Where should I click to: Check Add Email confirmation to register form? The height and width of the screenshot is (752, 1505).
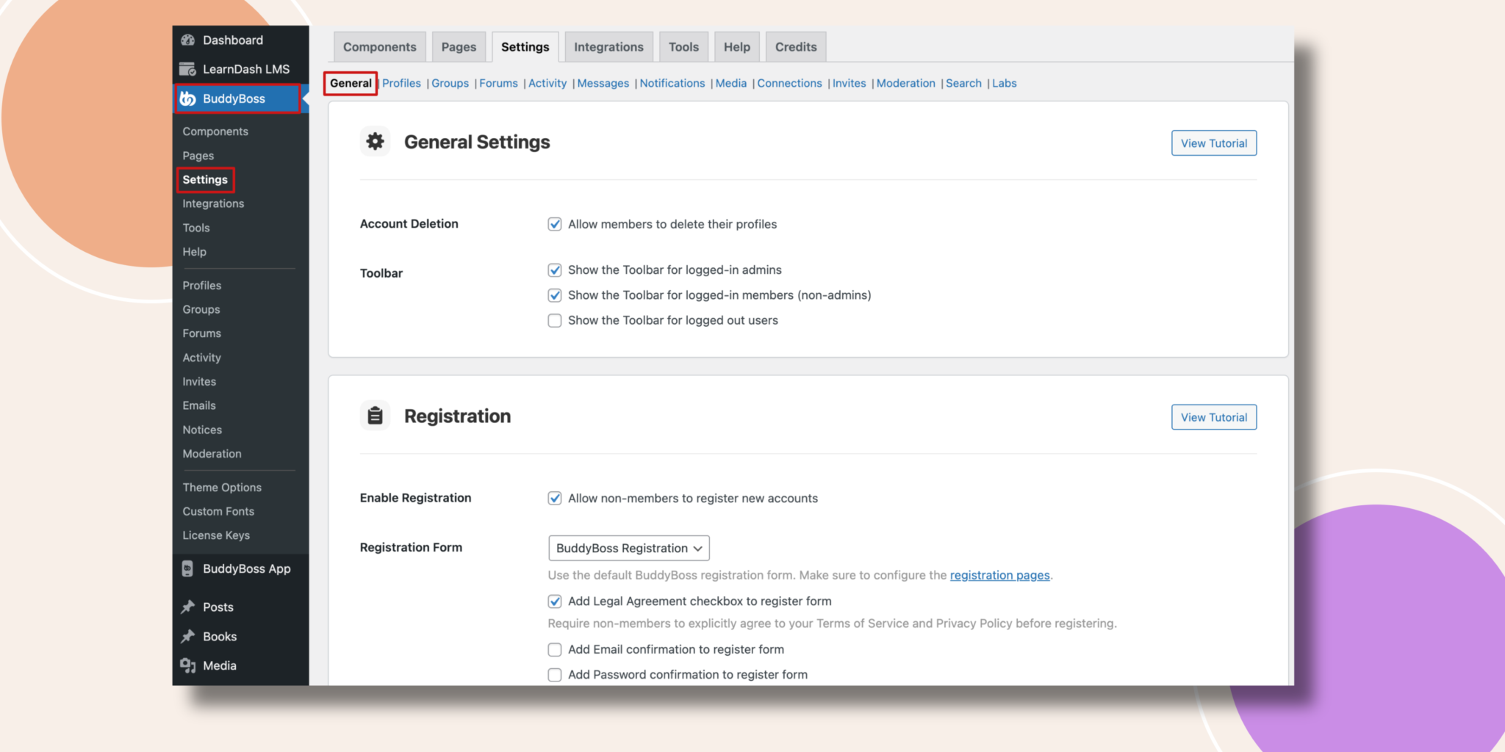[x=555, y=649]
